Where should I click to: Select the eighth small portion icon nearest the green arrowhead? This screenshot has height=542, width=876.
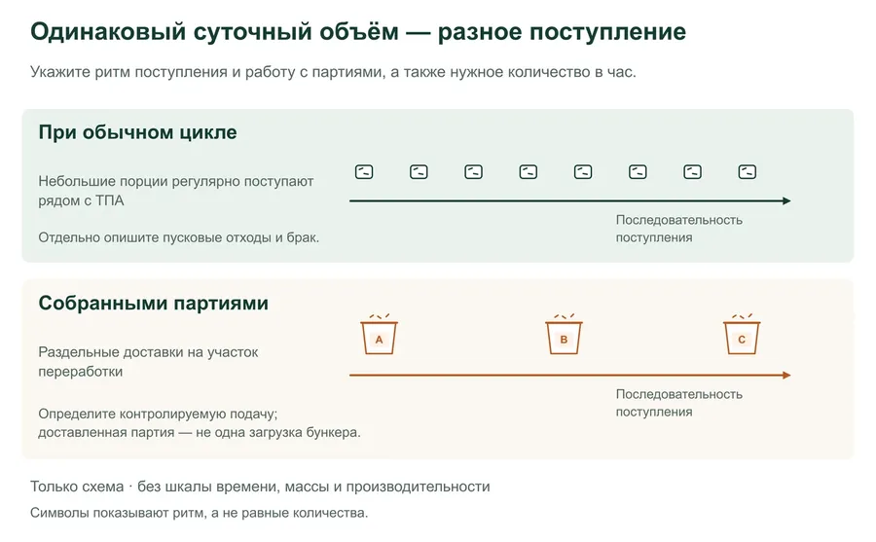[748, 171]
